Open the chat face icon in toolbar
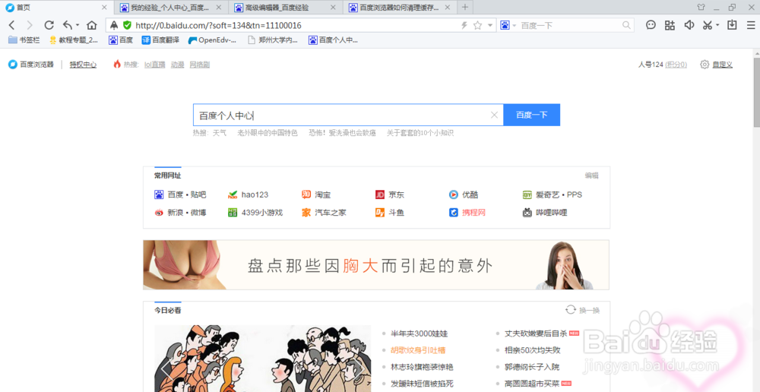 tap(651, 25)
